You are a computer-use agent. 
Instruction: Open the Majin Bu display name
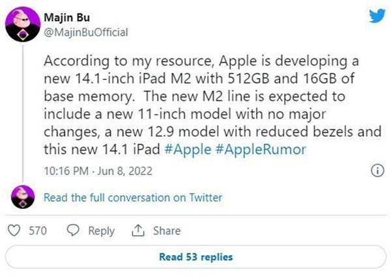(x=66, y=18)
